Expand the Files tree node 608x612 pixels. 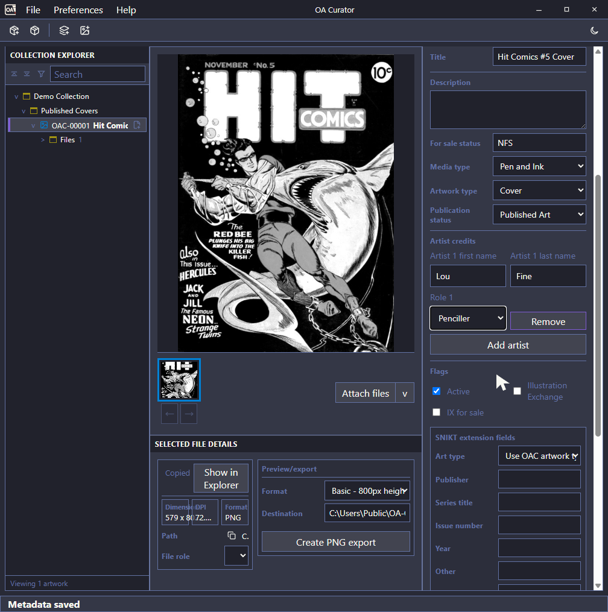[x=43, y=140]
